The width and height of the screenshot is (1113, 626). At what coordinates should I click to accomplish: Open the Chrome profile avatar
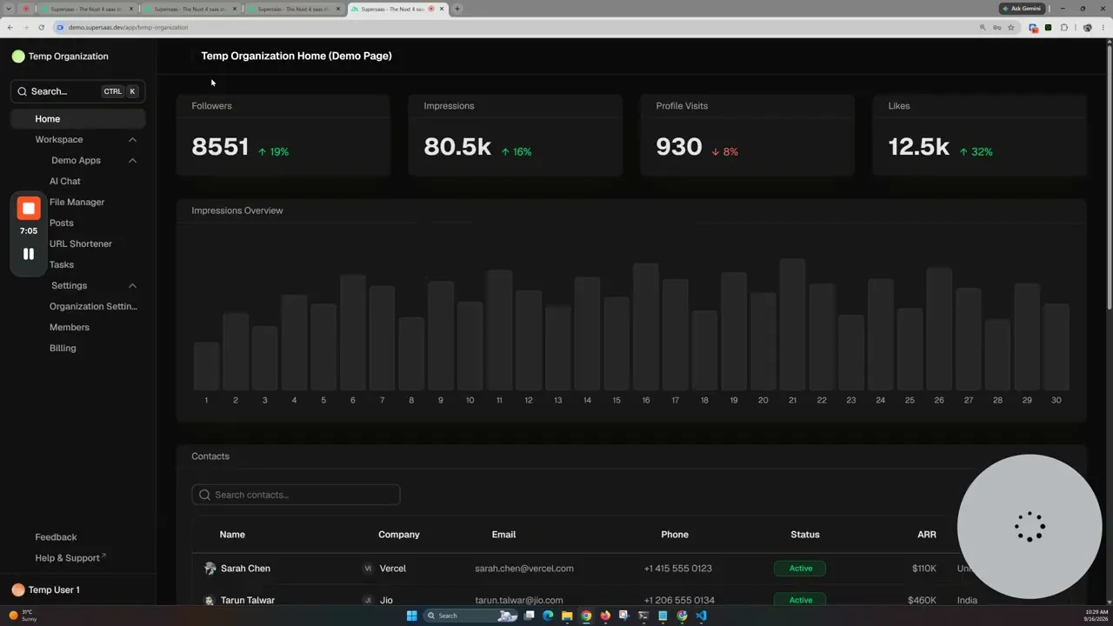1087,28
